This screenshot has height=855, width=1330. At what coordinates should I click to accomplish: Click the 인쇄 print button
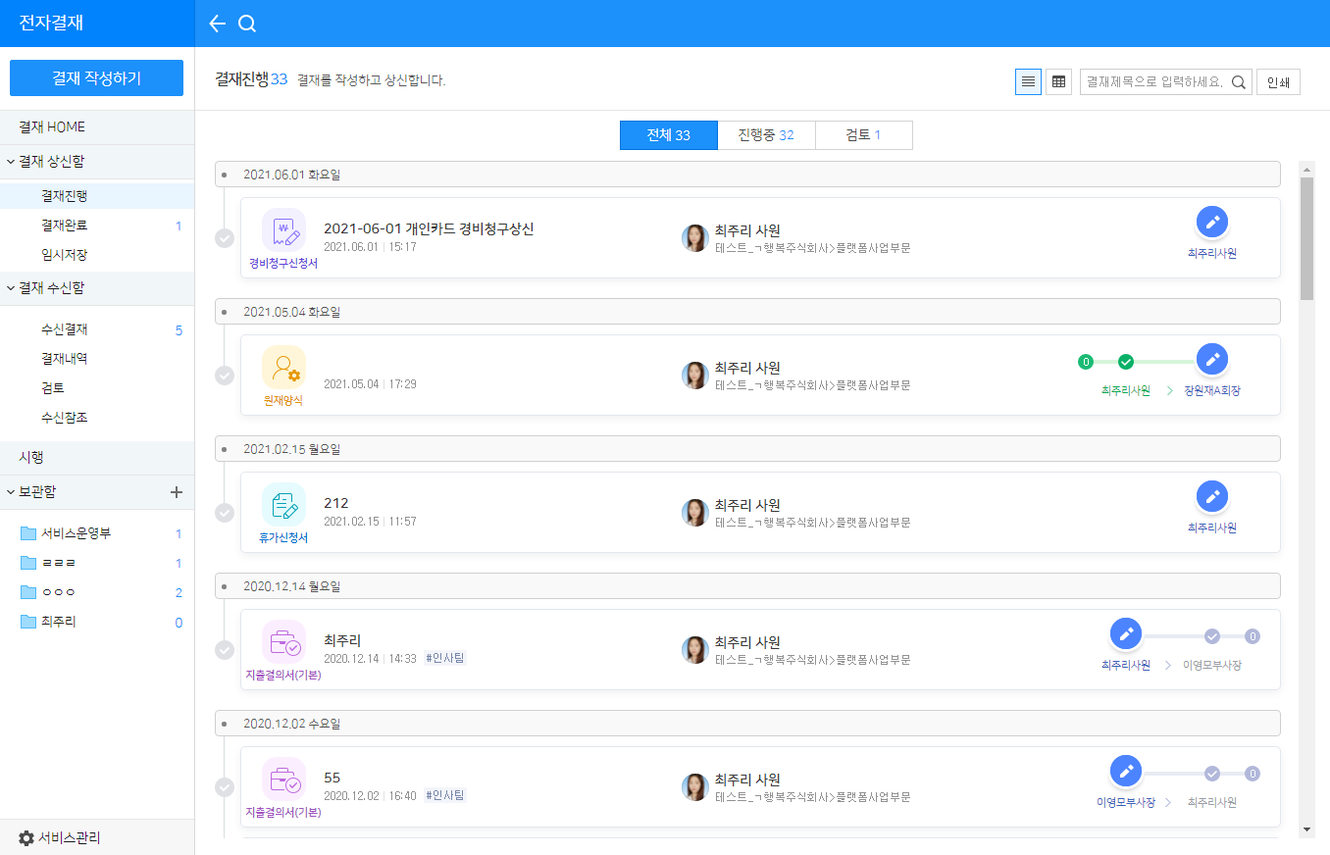click(x=1278, y=82)
